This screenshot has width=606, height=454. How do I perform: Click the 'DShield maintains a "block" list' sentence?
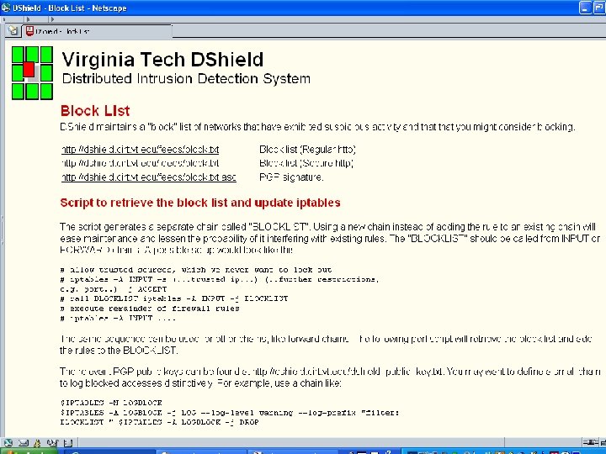point(317,127)
